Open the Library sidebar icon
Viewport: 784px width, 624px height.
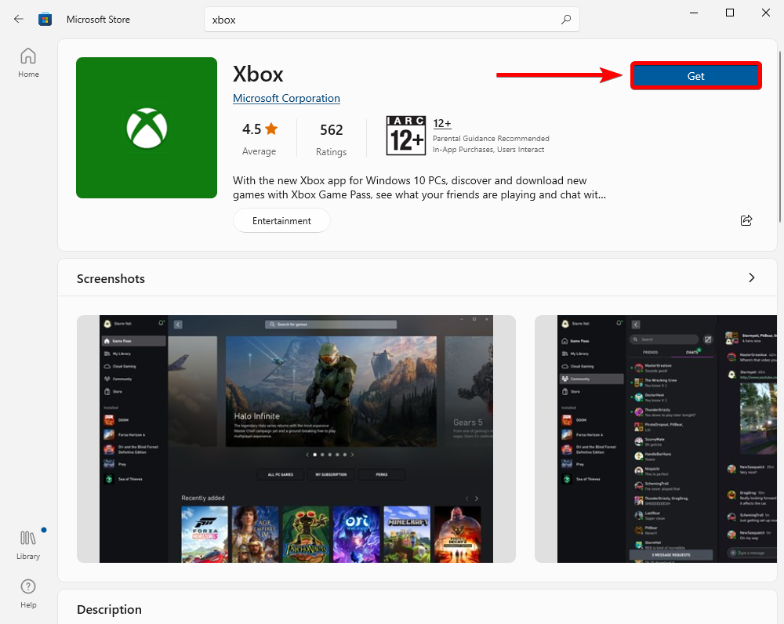click(28, 544)
